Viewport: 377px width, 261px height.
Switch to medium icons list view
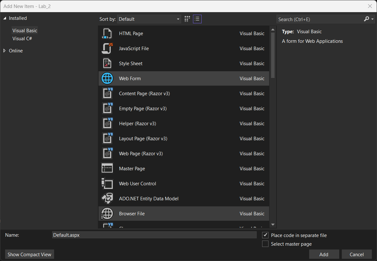coord(197,19)
